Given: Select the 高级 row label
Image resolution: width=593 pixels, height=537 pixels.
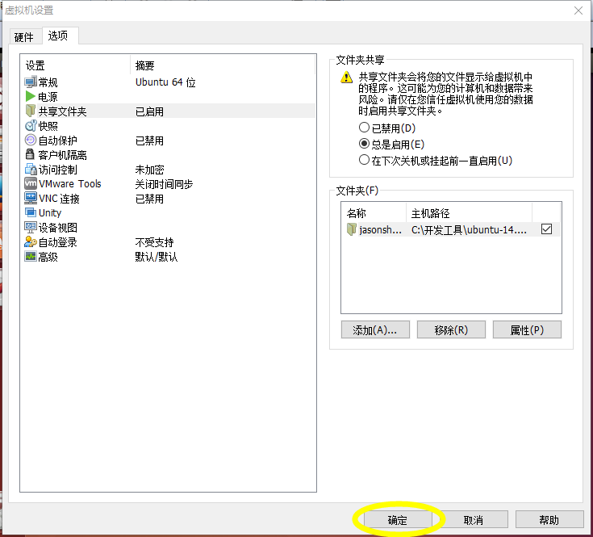Looking at the screenshot, I should tap(48, 257).
